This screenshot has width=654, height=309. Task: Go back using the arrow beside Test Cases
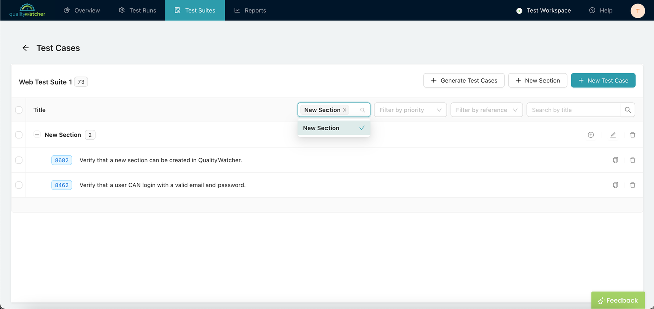click(x=25, y=48)
